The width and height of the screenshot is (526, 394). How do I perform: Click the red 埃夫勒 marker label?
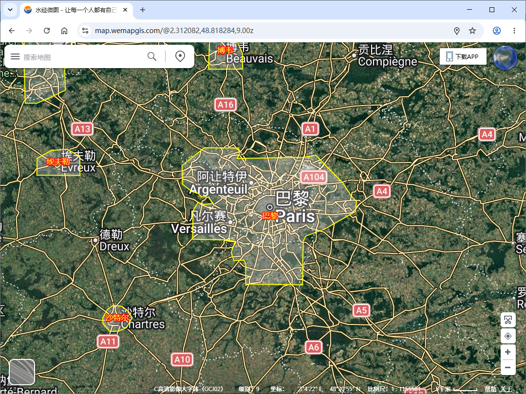pos(58,162)
